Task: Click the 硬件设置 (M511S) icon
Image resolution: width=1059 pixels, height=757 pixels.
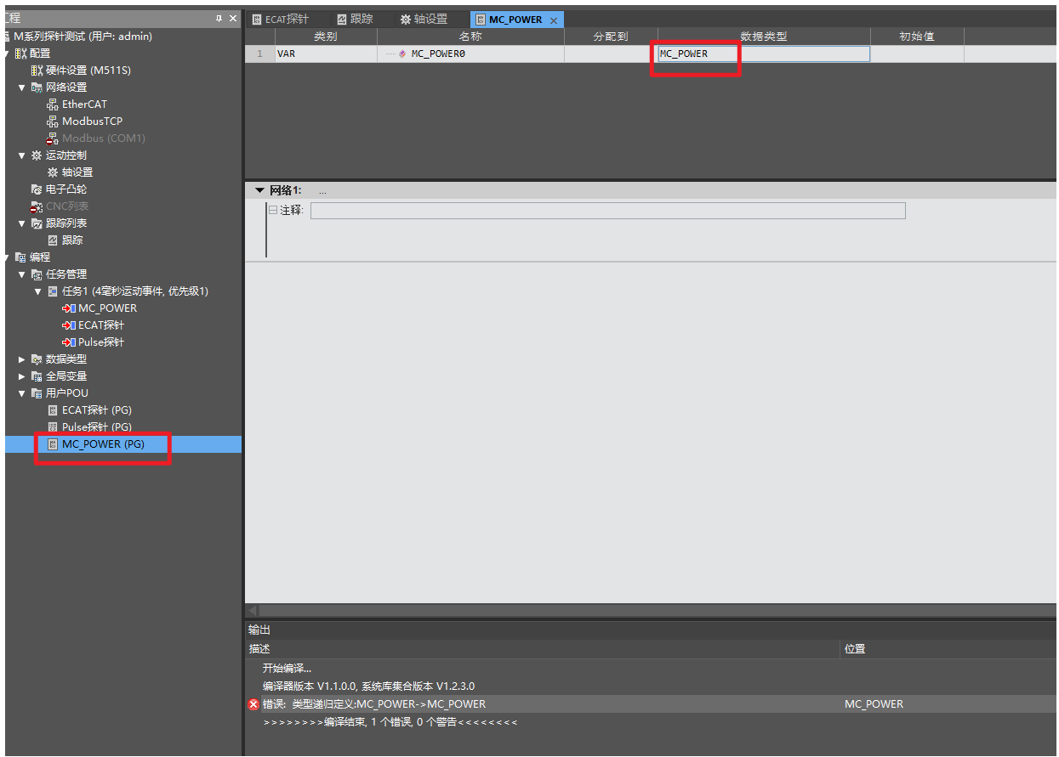Action: click(x=36, y=71)
